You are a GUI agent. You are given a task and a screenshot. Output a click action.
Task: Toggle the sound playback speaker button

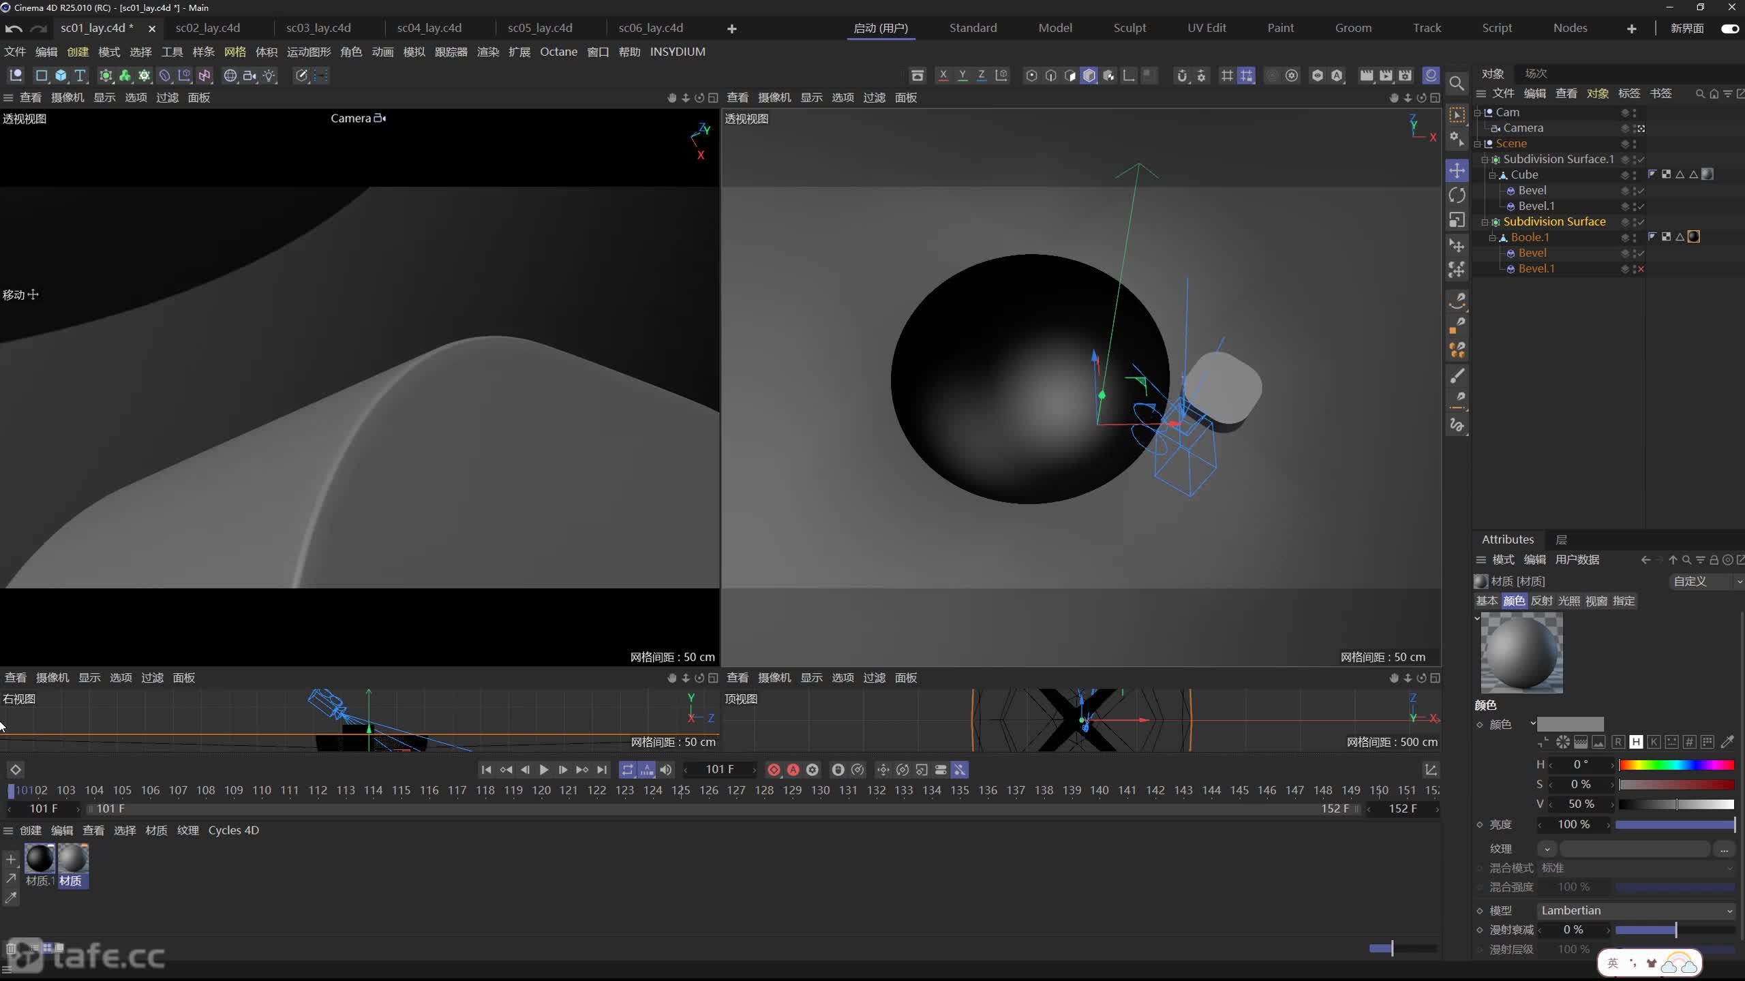[x=666, y=770]
